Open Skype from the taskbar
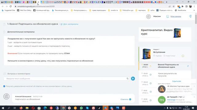Image resolution: width=197 pixels, height=110 pixels. pyautogui.click(x=87, y=108)
